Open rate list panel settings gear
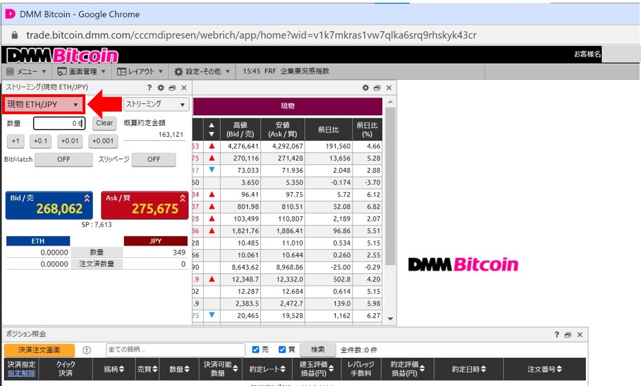 point(366,88)
